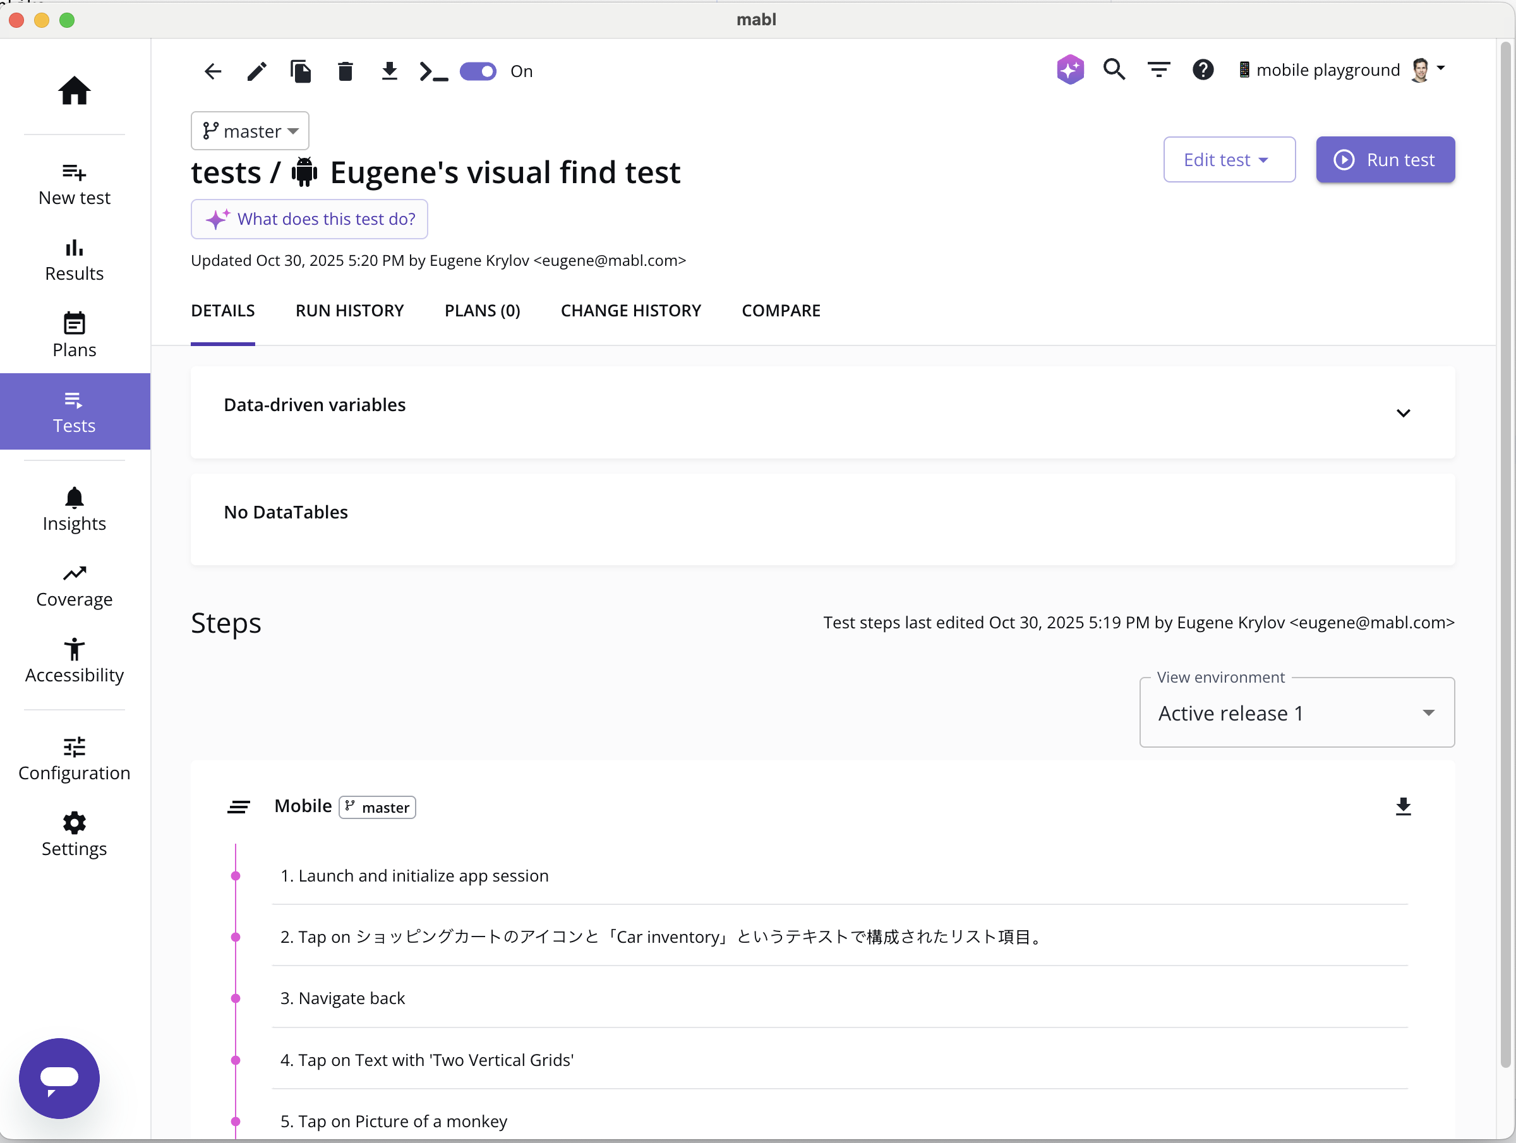This screenshot has width=1516, height=1143.
Task: Click the mabl trainer hexagon icon
Action: click(1070, 69)
